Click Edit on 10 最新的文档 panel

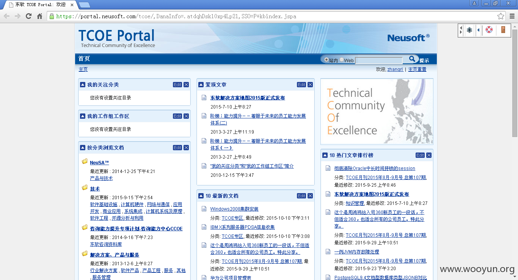(x=301, y=196)
